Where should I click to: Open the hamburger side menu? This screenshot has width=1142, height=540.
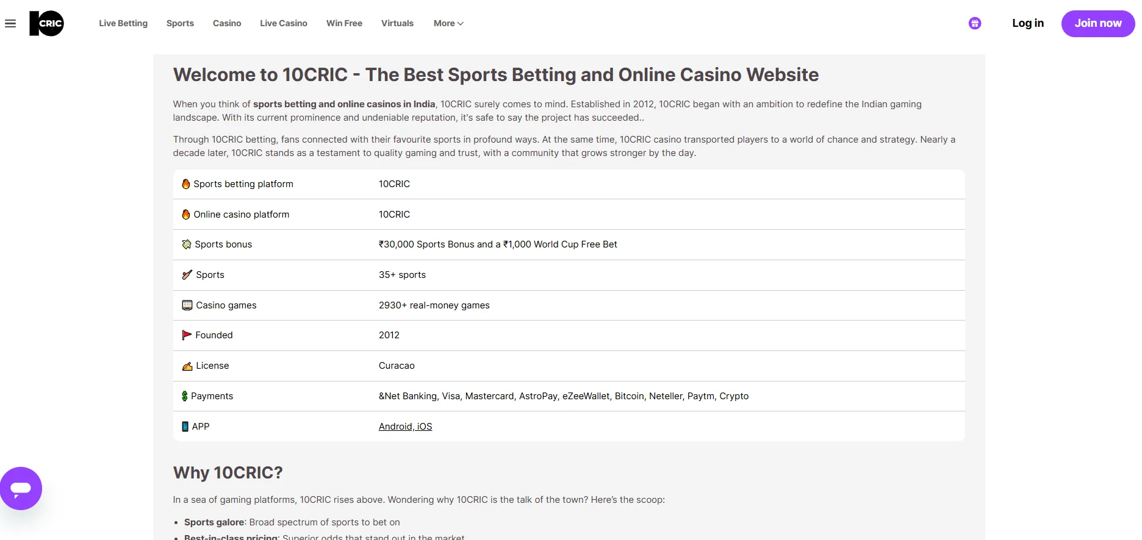(x=10, y=24)
